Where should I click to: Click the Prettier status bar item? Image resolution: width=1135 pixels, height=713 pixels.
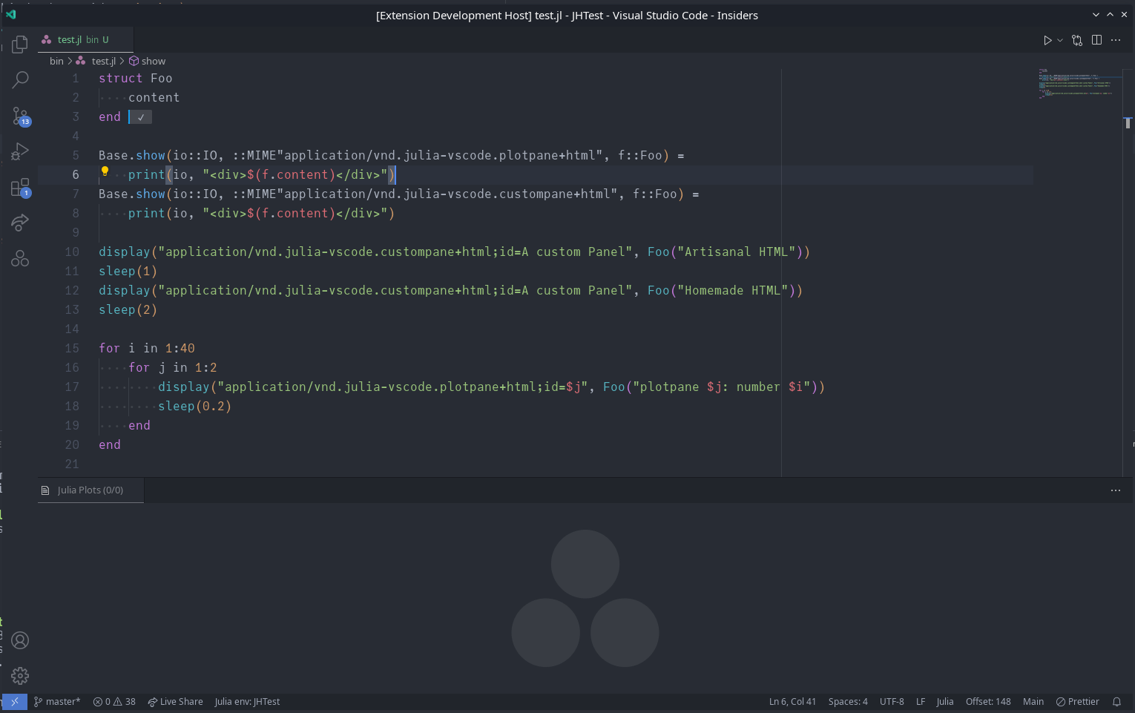click(1078, 702)
